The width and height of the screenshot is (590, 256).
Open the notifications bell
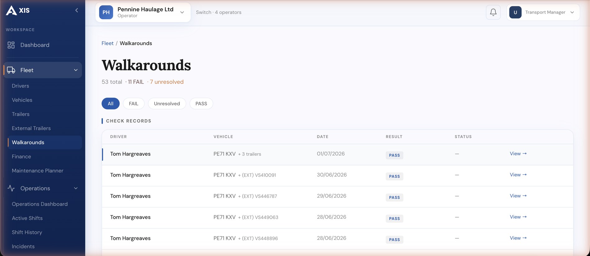pyautogui.click(x=493, y=12)
